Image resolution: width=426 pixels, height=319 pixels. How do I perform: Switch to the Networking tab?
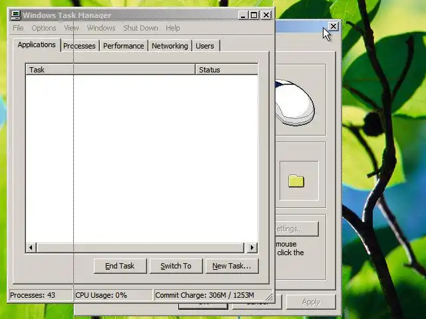coord(170,46)
